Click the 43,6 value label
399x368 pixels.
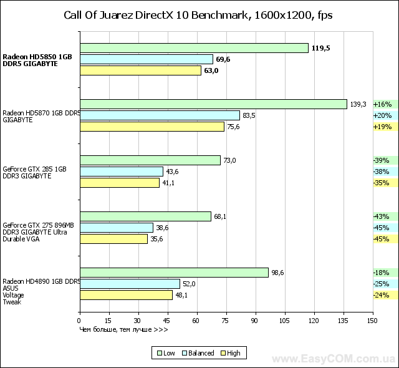coord(172,172)
